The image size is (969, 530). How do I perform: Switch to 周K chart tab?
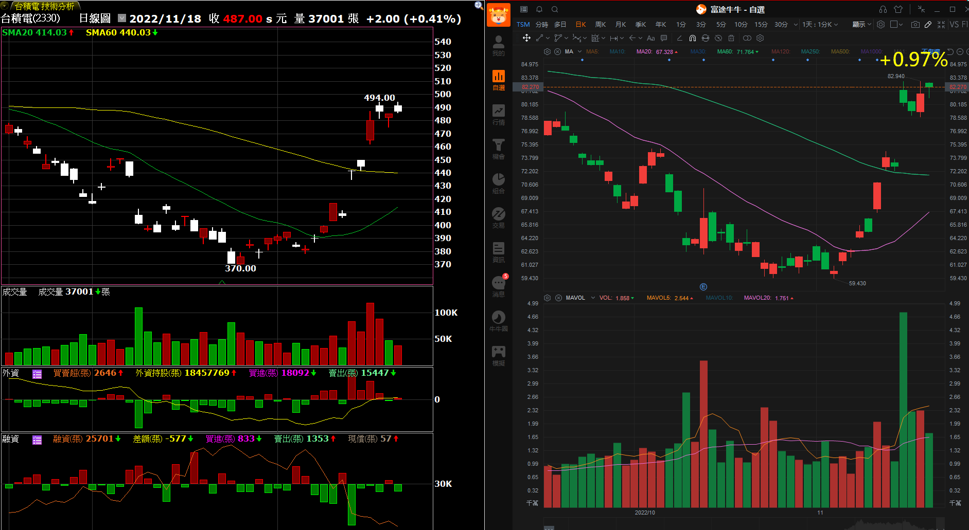pyautogui.click(x=601, y=24)
